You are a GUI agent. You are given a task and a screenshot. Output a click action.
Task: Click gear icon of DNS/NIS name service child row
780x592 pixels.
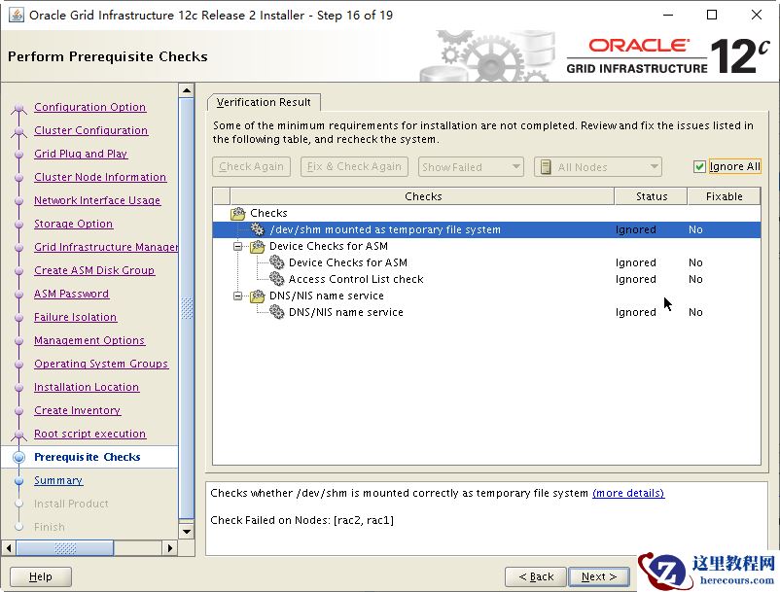click(276, 312)
